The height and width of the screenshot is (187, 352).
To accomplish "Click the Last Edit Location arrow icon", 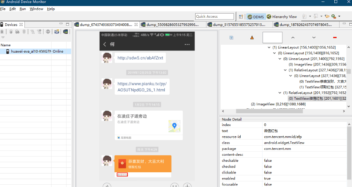I will [x=327, y=16].
